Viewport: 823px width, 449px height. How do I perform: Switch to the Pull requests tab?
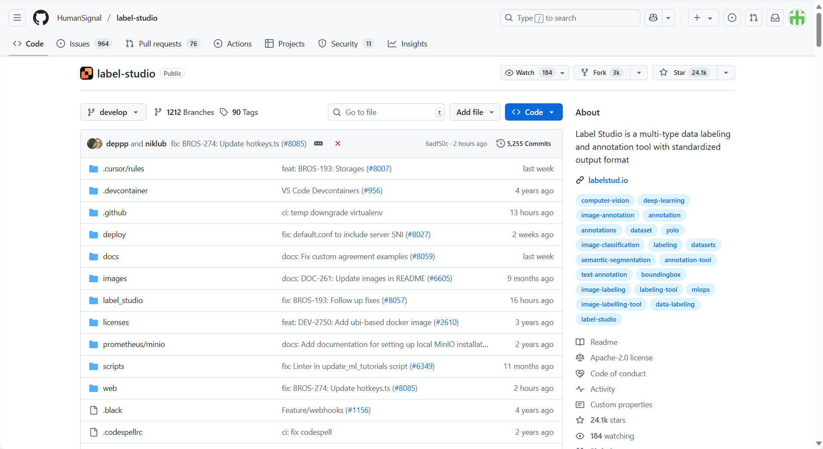pyautogui.click(x=163, y=43)
